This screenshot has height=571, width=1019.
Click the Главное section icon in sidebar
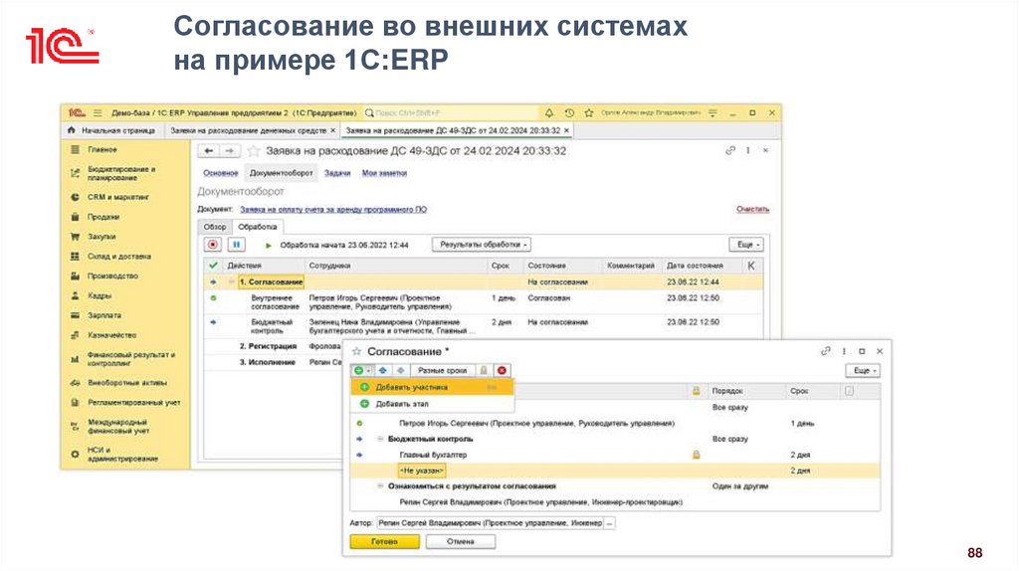[x=75, y=149]
